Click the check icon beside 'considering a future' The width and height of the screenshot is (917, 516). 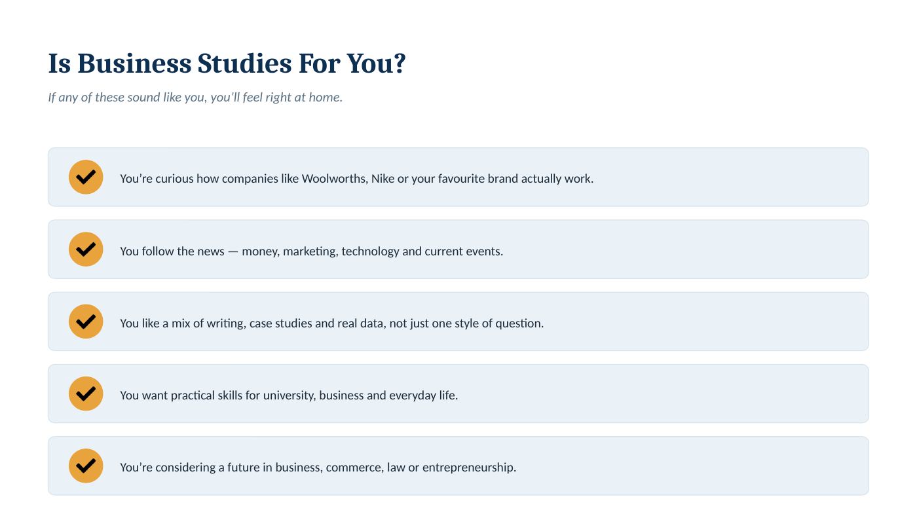(x=86, y=466)
